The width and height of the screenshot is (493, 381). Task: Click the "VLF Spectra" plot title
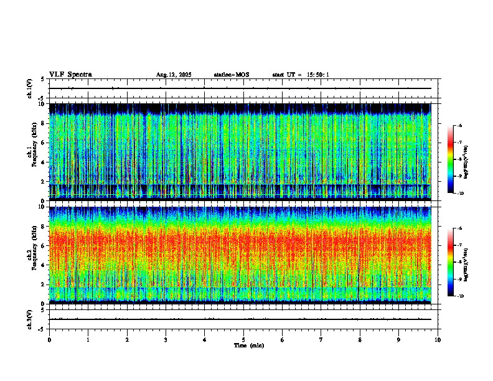[x=70, y=75]
